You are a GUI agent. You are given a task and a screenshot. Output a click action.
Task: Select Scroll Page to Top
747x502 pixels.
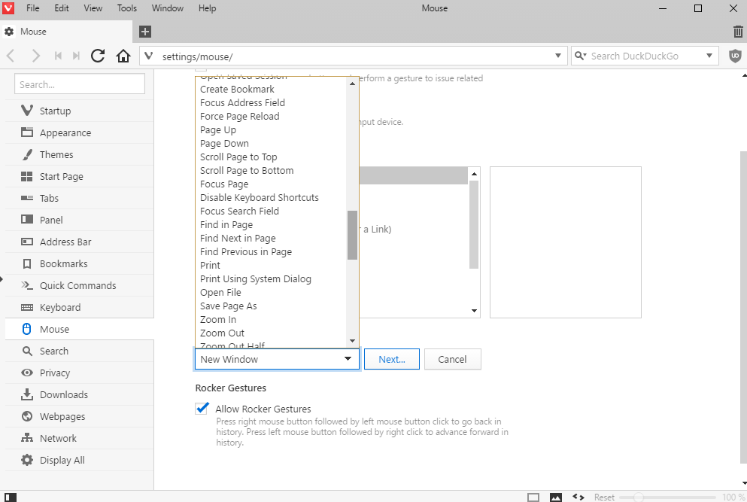(x=271, y=157)
